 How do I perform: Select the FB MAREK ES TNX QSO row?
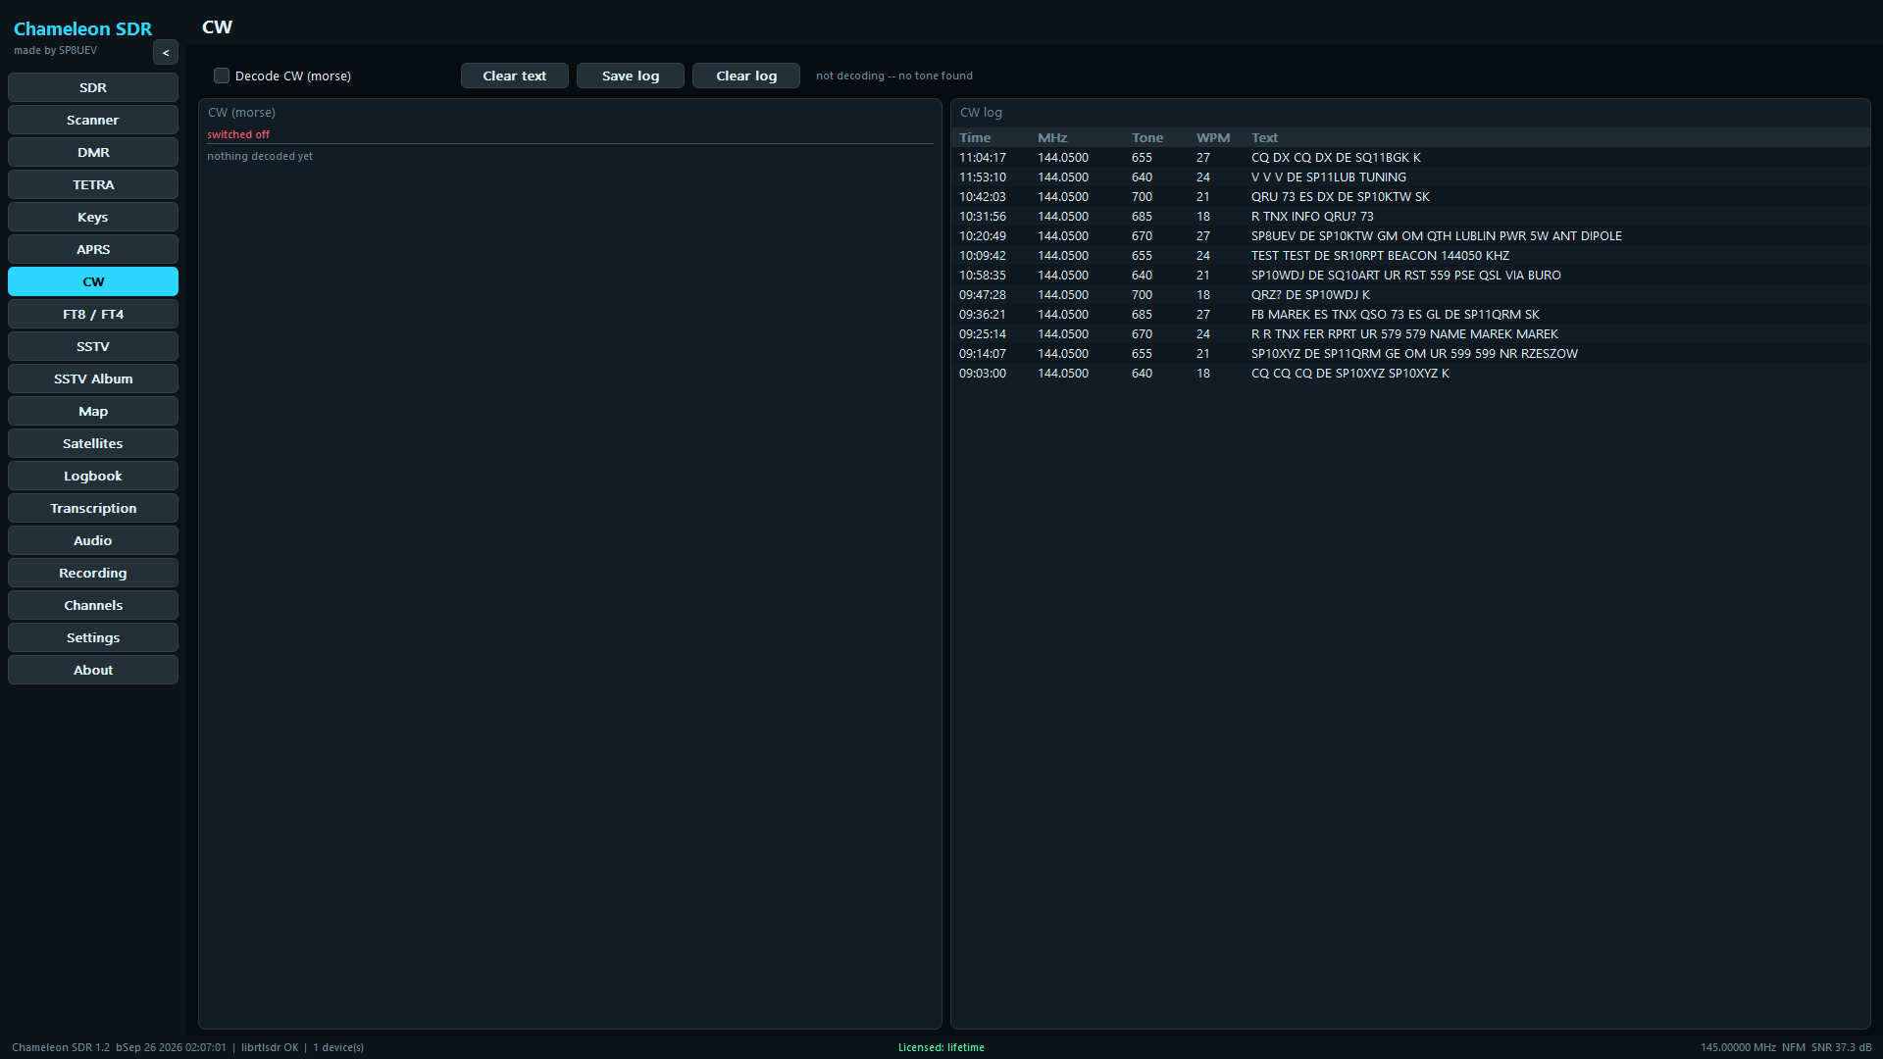point(1410,314)
